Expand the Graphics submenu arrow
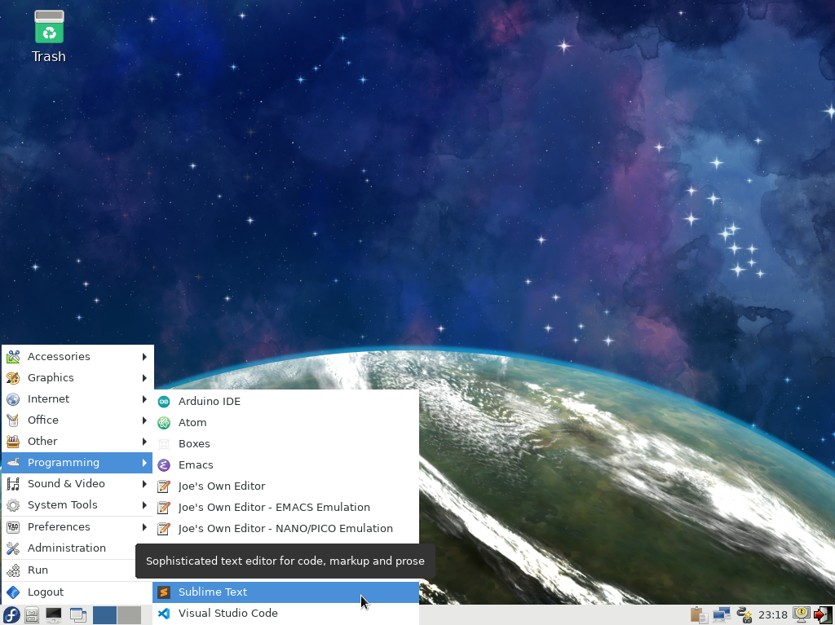This screenshot has width=835, height=625. pos(144,378)
